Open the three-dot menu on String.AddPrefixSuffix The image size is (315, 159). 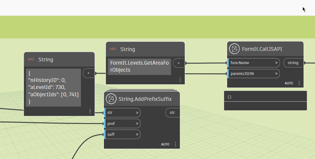[175, 144]
